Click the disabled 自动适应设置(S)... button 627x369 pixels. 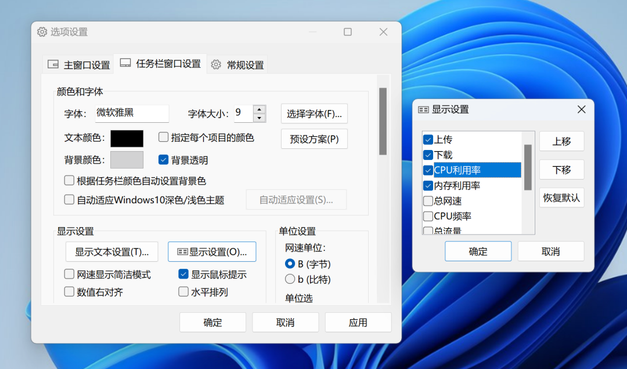click(x=296, y=199)
